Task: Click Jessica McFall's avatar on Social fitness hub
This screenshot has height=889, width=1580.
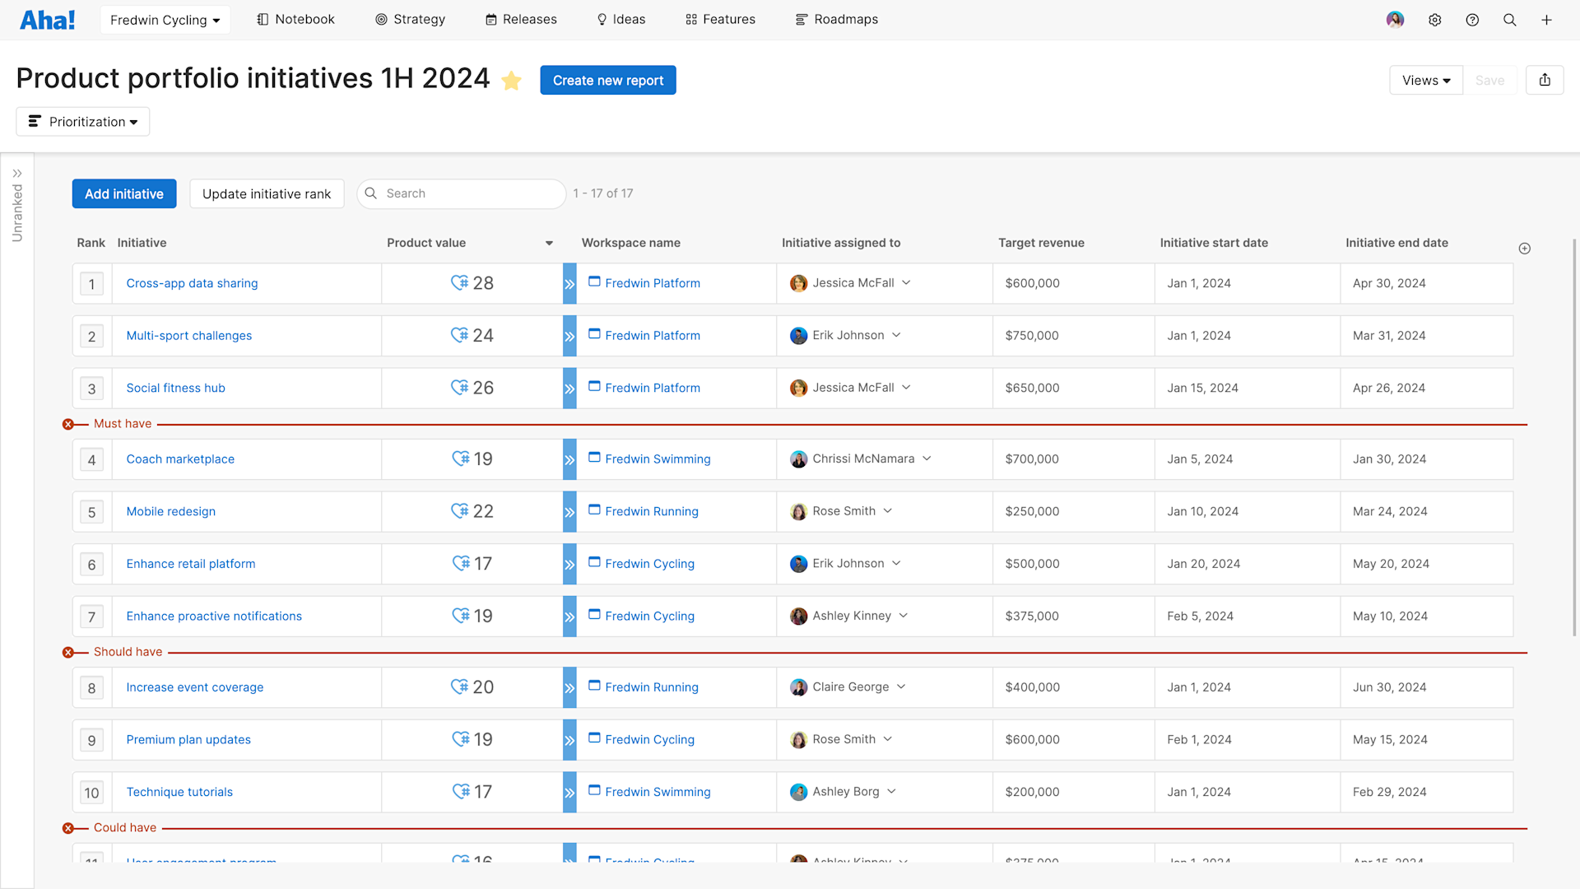Action: (799, 388)
